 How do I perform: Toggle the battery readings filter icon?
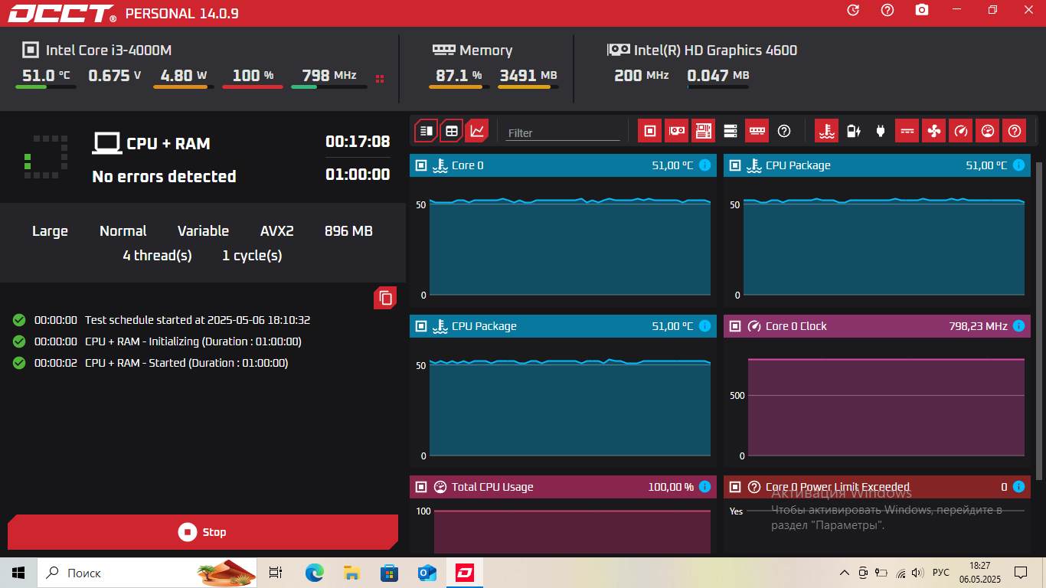tap(853, 131)
